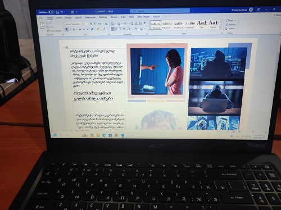The image size is (281, 210).
Task: Expand the Styles gallery more arrow
Action: coord(220,28)
